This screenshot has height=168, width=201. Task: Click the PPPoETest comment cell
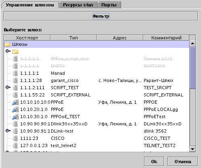click(155, 117)
